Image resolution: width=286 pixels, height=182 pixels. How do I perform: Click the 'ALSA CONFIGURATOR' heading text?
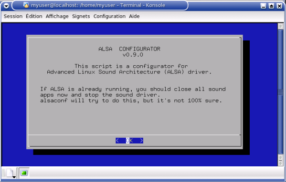[129, 49]
